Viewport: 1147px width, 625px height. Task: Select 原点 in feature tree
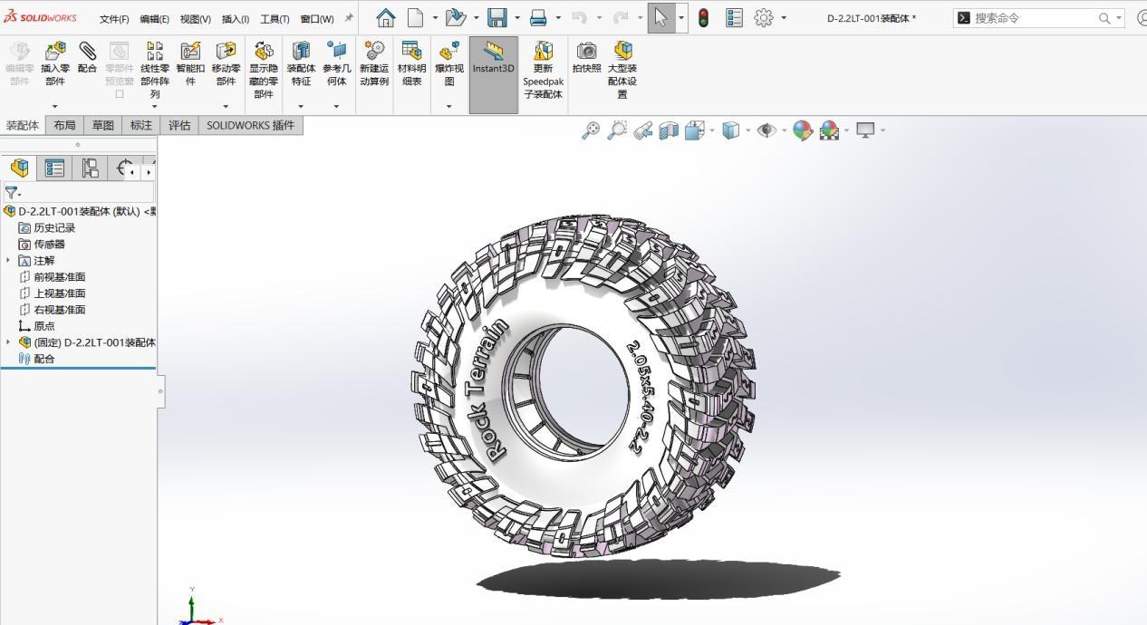(x=44, y=326)
